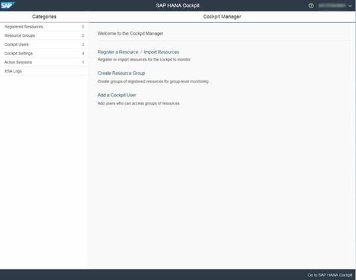The height and width of the screenshot is (280, 356).
Task: Click Welcome to the Cockpit Manager text
Action: click(x=131, y=33)
